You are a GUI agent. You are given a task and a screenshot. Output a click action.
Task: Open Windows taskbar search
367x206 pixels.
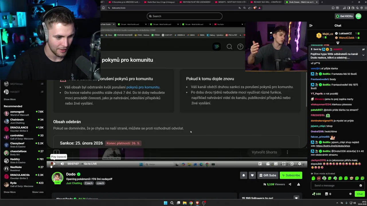coord(172,203)
